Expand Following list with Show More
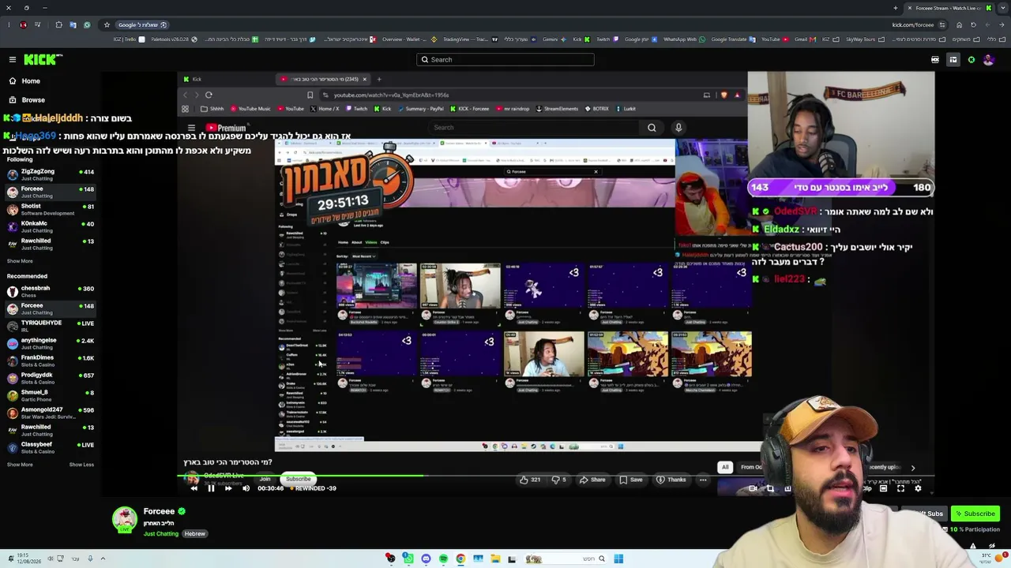Image resolution: width=1011 pixels, height=568 pixels. coord(20,261)
